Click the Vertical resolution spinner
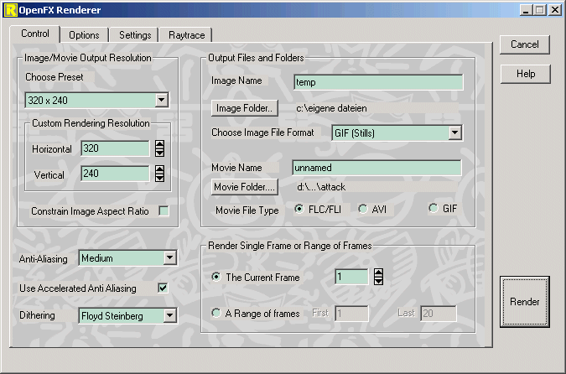Viewport: 566px width, 374px height. click(x=159, y=174)
